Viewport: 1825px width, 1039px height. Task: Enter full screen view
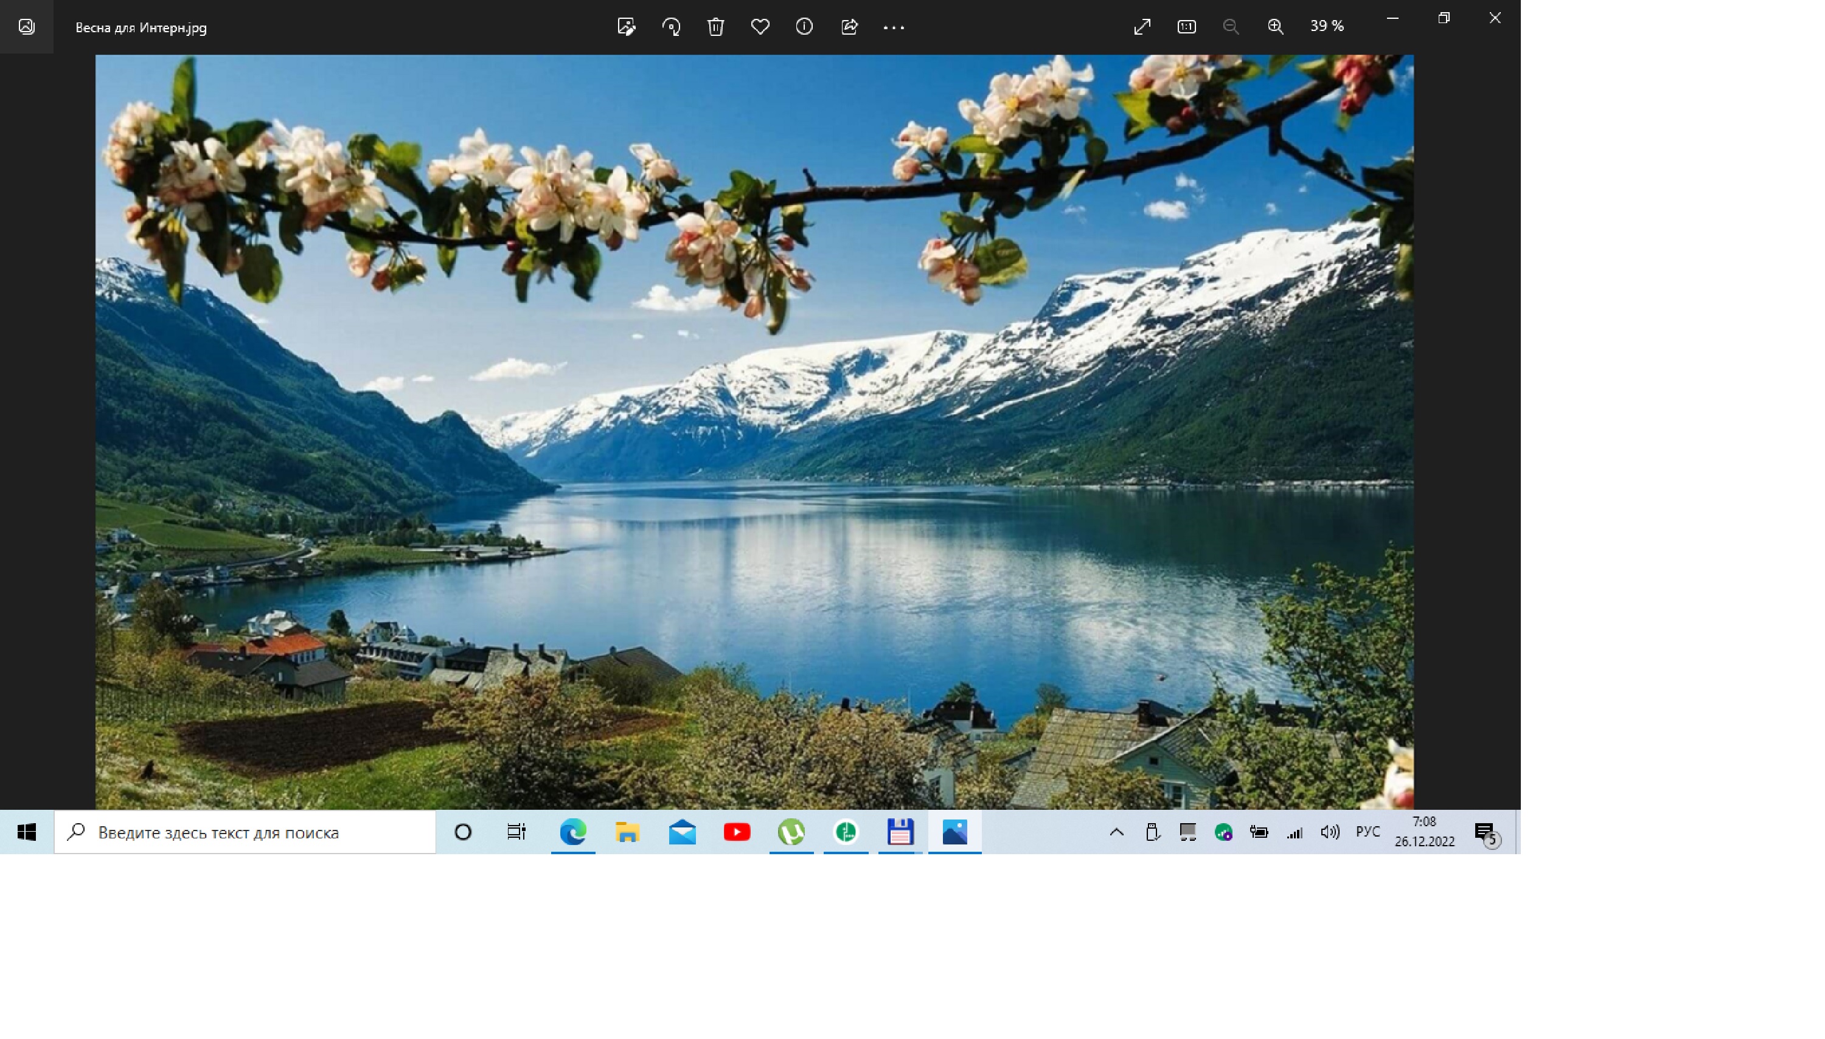tap(1142, 27)
